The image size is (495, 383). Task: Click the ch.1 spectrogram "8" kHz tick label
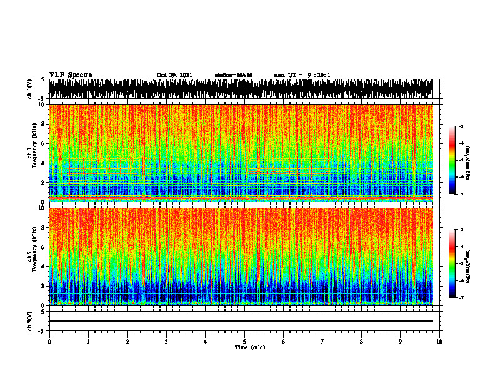click(44, 124)
